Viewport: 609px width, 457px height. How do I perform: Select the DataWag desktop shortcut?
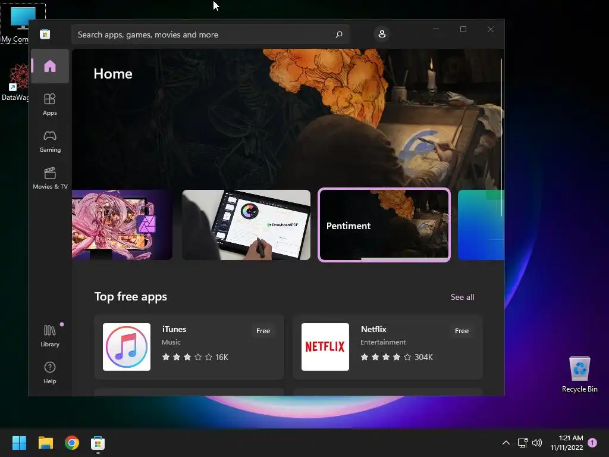(15, 82)
